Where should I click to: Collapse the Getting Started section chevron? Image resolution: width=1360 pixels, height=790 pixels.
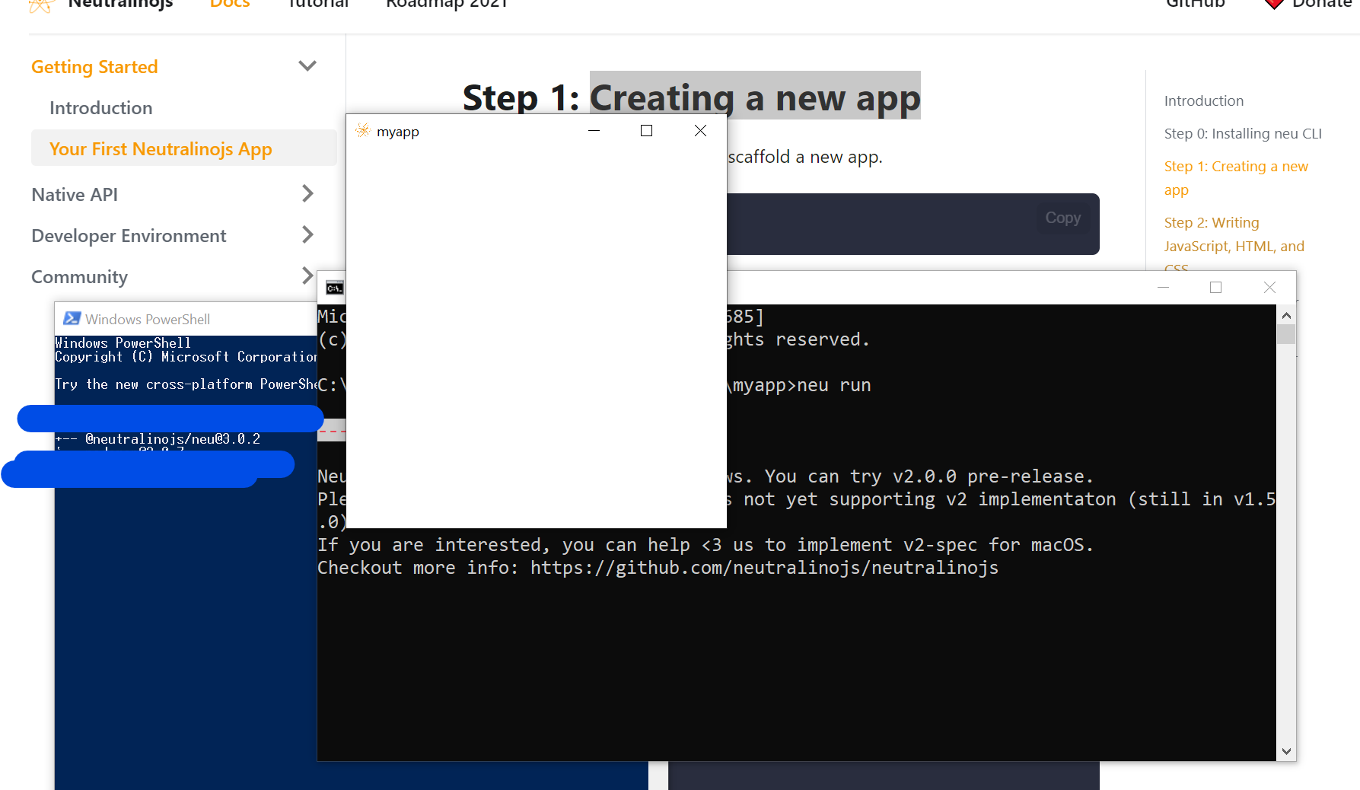(307, 66)
